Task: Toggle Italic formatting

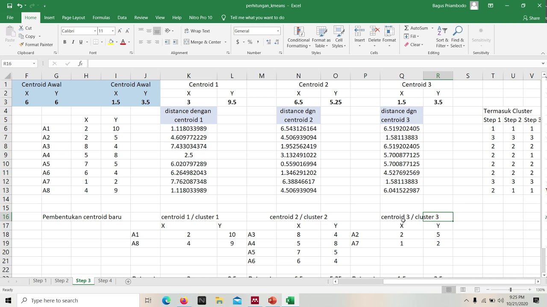Action: click(73, 42)
